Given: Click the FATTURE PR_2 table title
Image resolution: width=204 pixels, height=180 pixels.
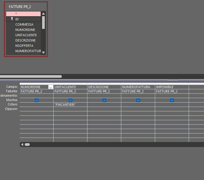Looking at the screenshot, I should (20, 7).
